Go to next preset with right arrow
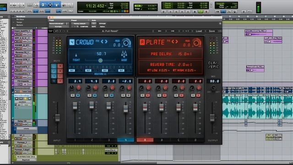Screen dimensions: 293x165 click(x=173, y=31)
